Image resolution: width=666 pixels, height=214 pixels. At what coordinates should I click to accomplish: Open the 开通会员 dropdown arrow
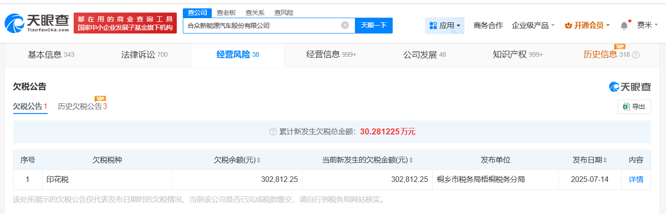click(x=608, y=26)
